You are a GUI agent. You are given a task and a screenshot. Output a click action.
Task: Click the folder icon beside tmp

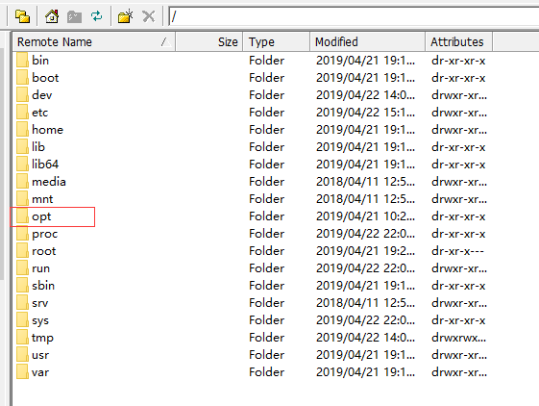pos(22,337)
